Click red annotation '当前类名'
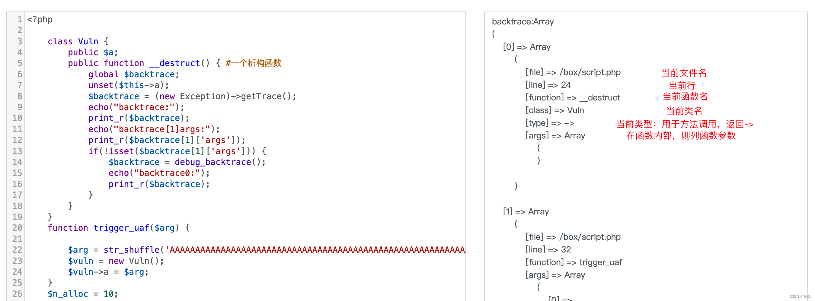This screenshot has width=815, height=301. coord(684,111)
